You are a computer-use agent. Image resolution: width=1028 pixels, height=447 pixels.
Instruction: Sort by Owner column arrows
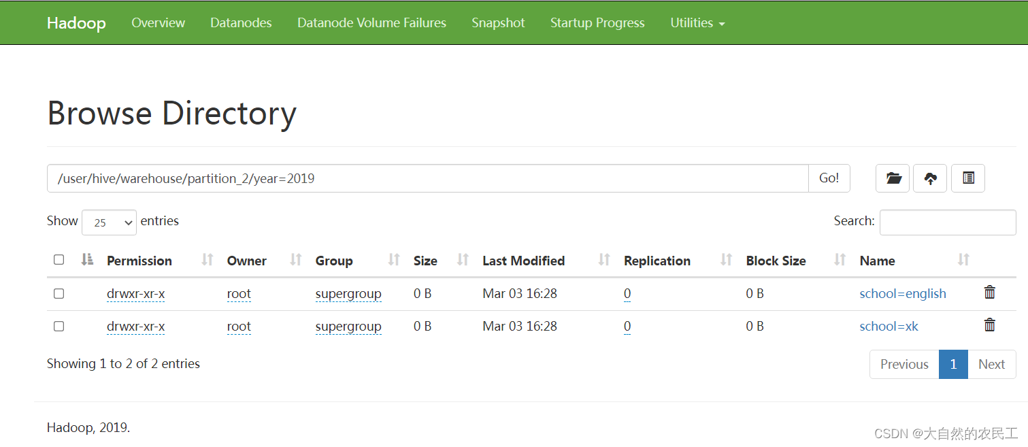click(x=296, y=259)
